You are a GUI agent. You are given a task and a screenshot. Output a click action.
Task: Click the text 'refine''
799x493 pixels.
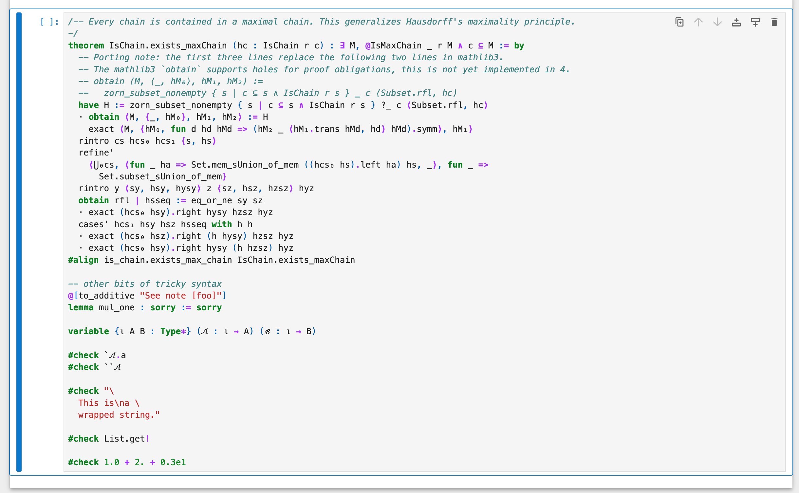pyautogui.click(x=96, y=153)
